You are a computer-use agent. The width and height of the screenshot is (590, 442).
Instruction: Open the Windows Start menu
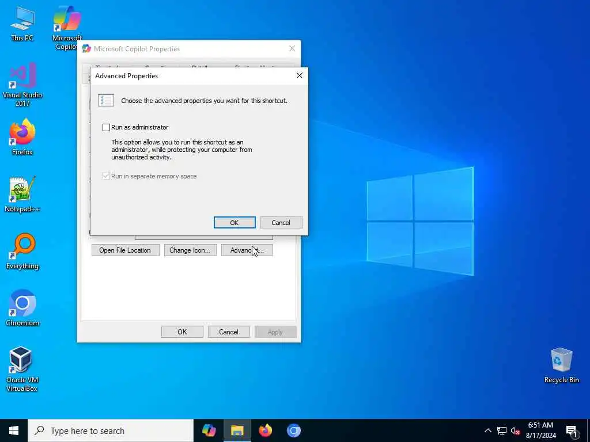[x=14, y=430]
